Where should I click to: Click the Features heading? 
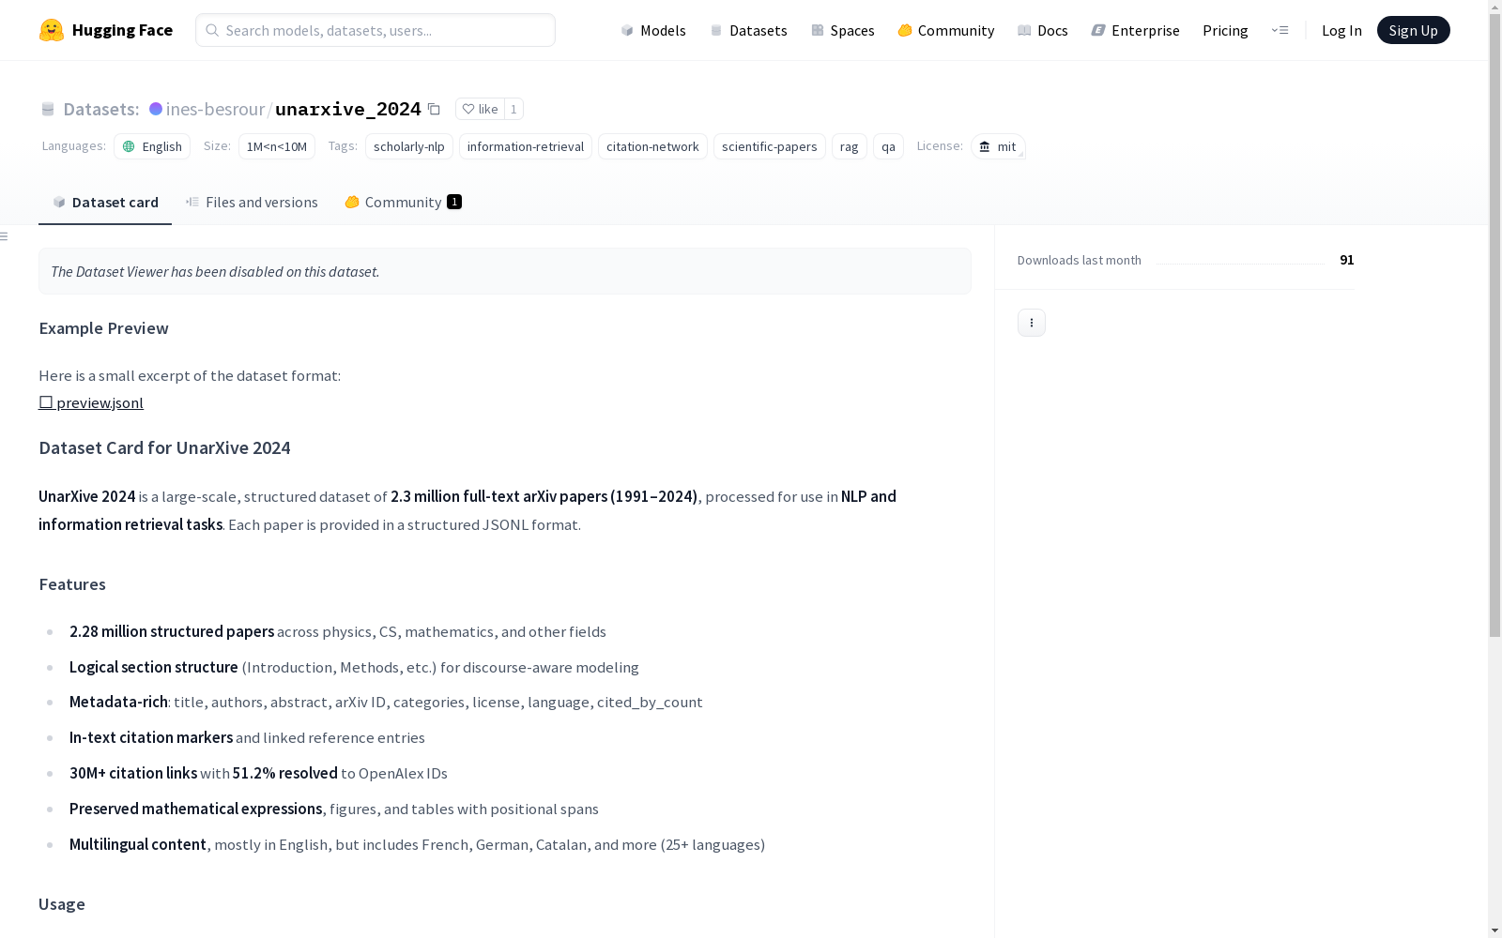[x=72, y=584]
